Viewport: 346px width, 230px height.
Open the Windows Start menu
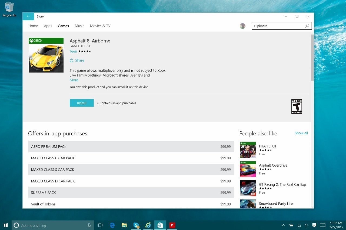(6, 225)
